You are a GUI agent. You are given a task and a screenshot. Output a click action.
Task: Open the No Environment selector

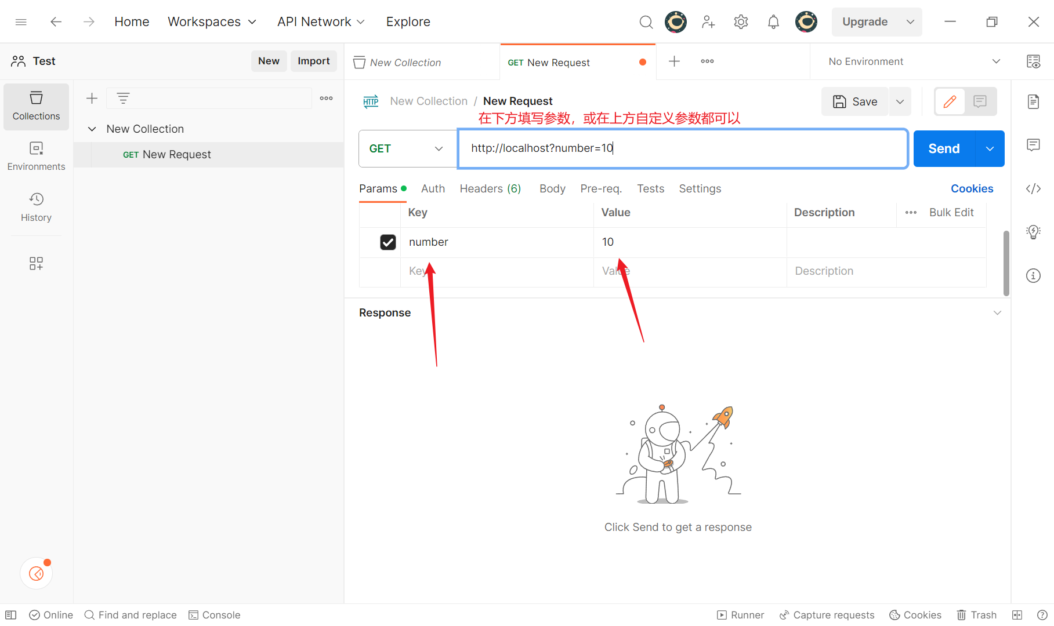coord(914,61)
